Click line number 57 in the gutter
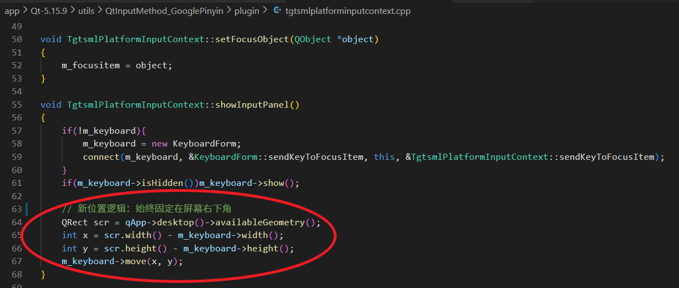This screenshot has width=679, height=288. coord(17,131)
